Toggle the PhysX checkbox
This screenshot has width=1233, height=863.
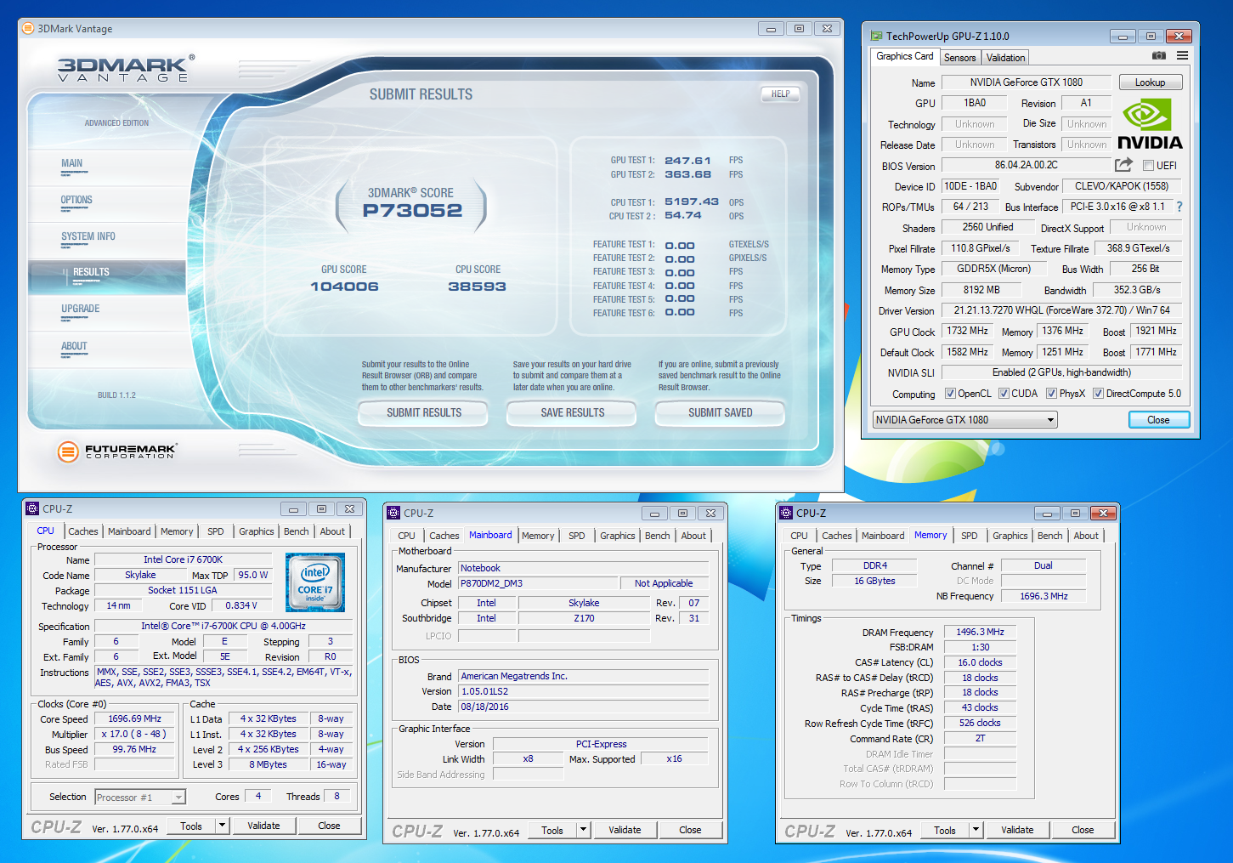pos(1051,394)
